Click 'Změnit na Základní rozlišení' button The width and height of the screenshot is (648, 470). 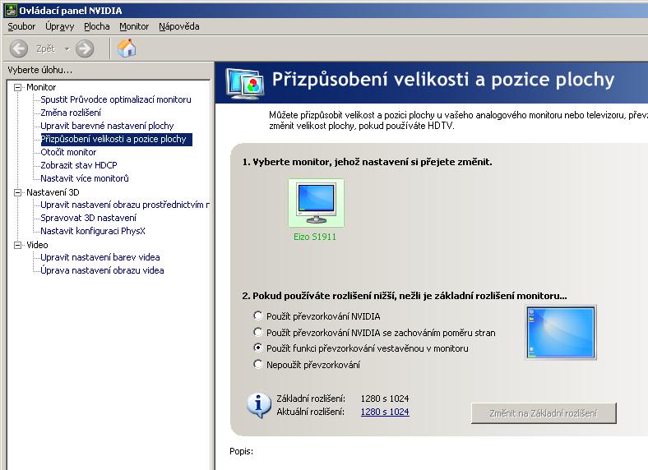click(544, 412)
